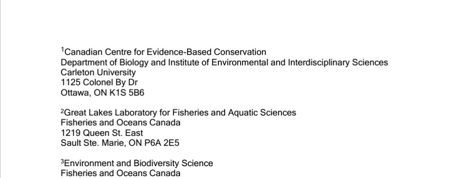The width and height of the screenshot is (451, 178).
Task: Click "Fisheries and Oceans Canada" below Biodiversity Science
Action: pyautogui.click(x=121, y=173)
